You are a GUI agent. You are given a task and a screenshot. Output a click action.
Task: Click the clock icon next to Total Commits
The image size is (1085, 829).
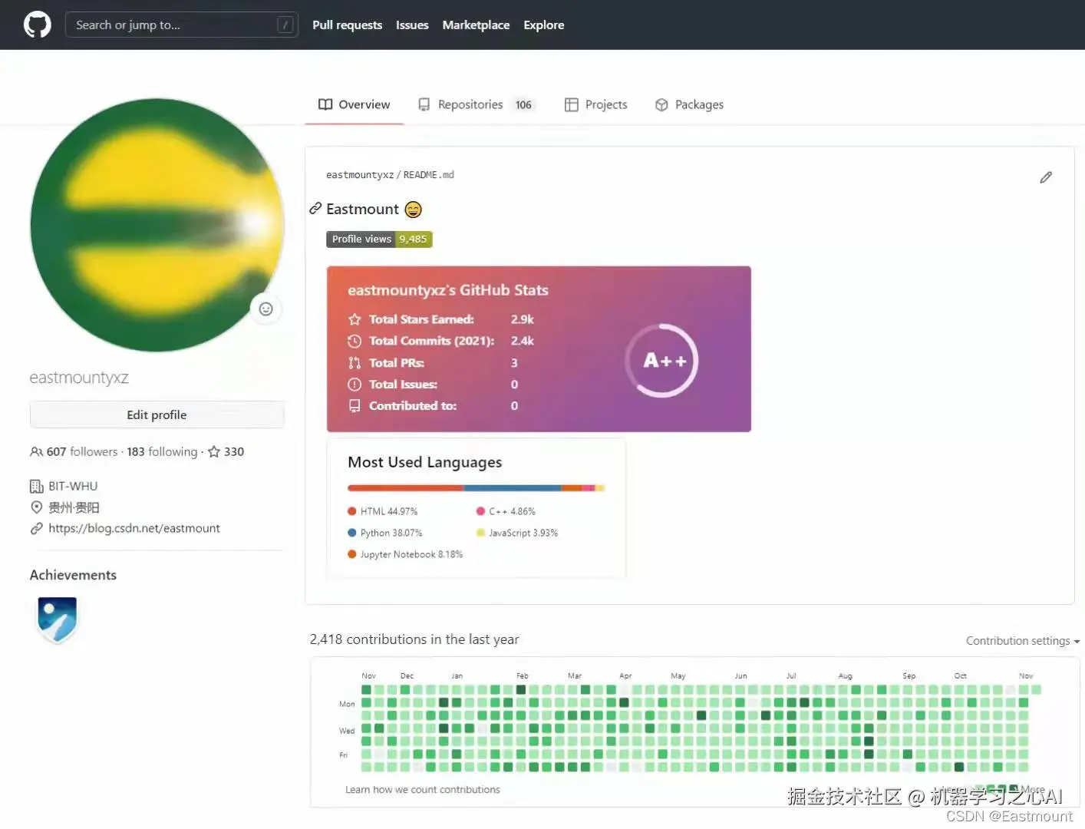point(355,341)
